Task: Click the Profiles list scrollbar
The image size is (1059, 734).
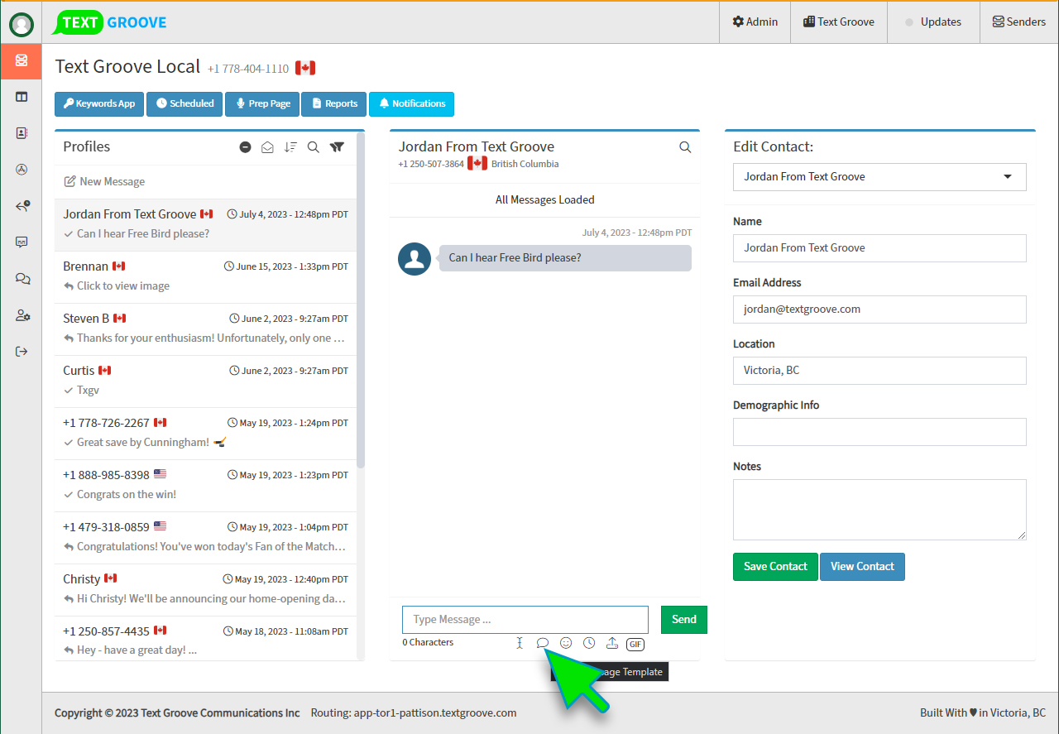Action: click(x=361, y=300)
